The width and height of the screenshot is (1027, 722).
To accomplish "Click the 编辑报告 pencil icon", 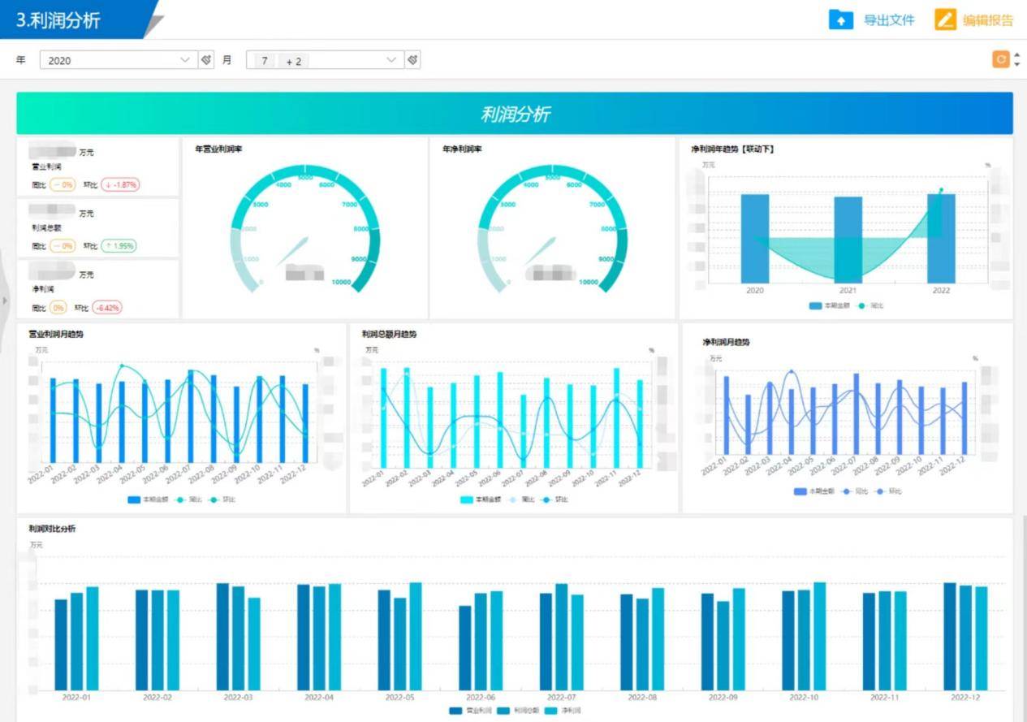I will (x=945, y=19).
